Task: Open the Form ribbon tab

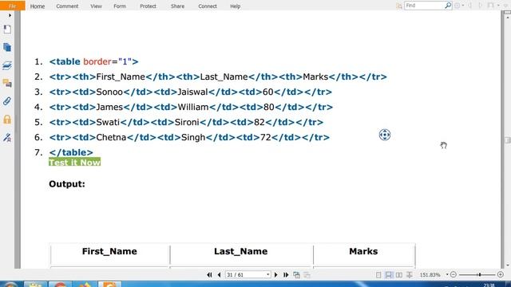Action: tap(120, 6)
